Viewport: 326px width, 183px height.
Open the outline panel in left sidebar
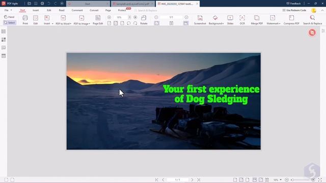coord(4,32)
